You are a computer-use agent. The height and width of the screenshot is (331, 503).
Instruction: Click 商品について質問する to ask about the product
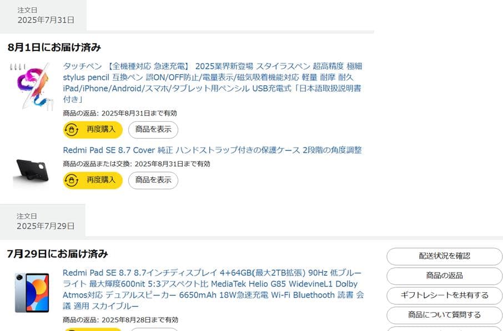444,315
